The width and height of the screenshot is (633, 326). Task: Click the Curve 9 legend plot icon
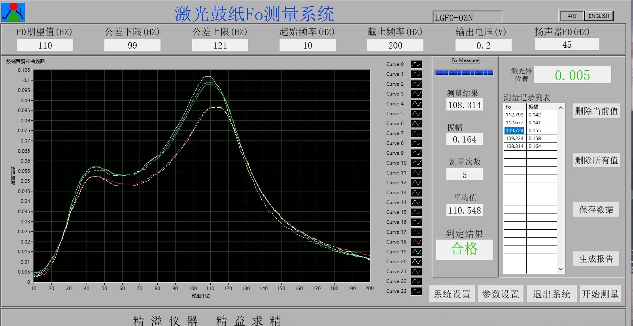(416, 153)
